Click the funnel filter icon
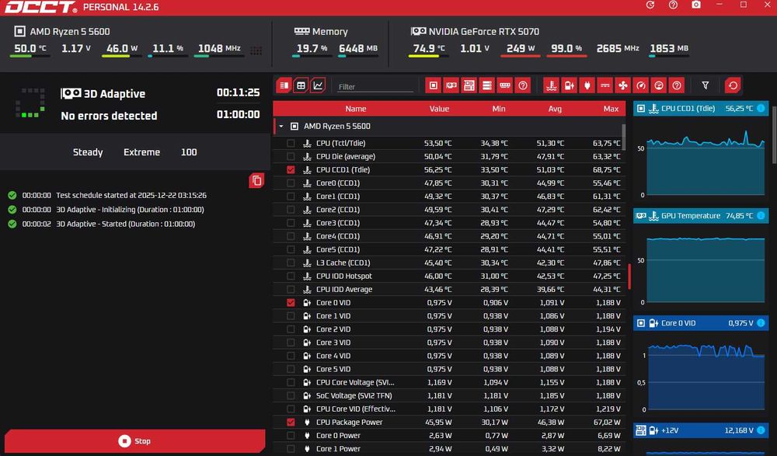This screenshot has height=456, width=777. 706,85
